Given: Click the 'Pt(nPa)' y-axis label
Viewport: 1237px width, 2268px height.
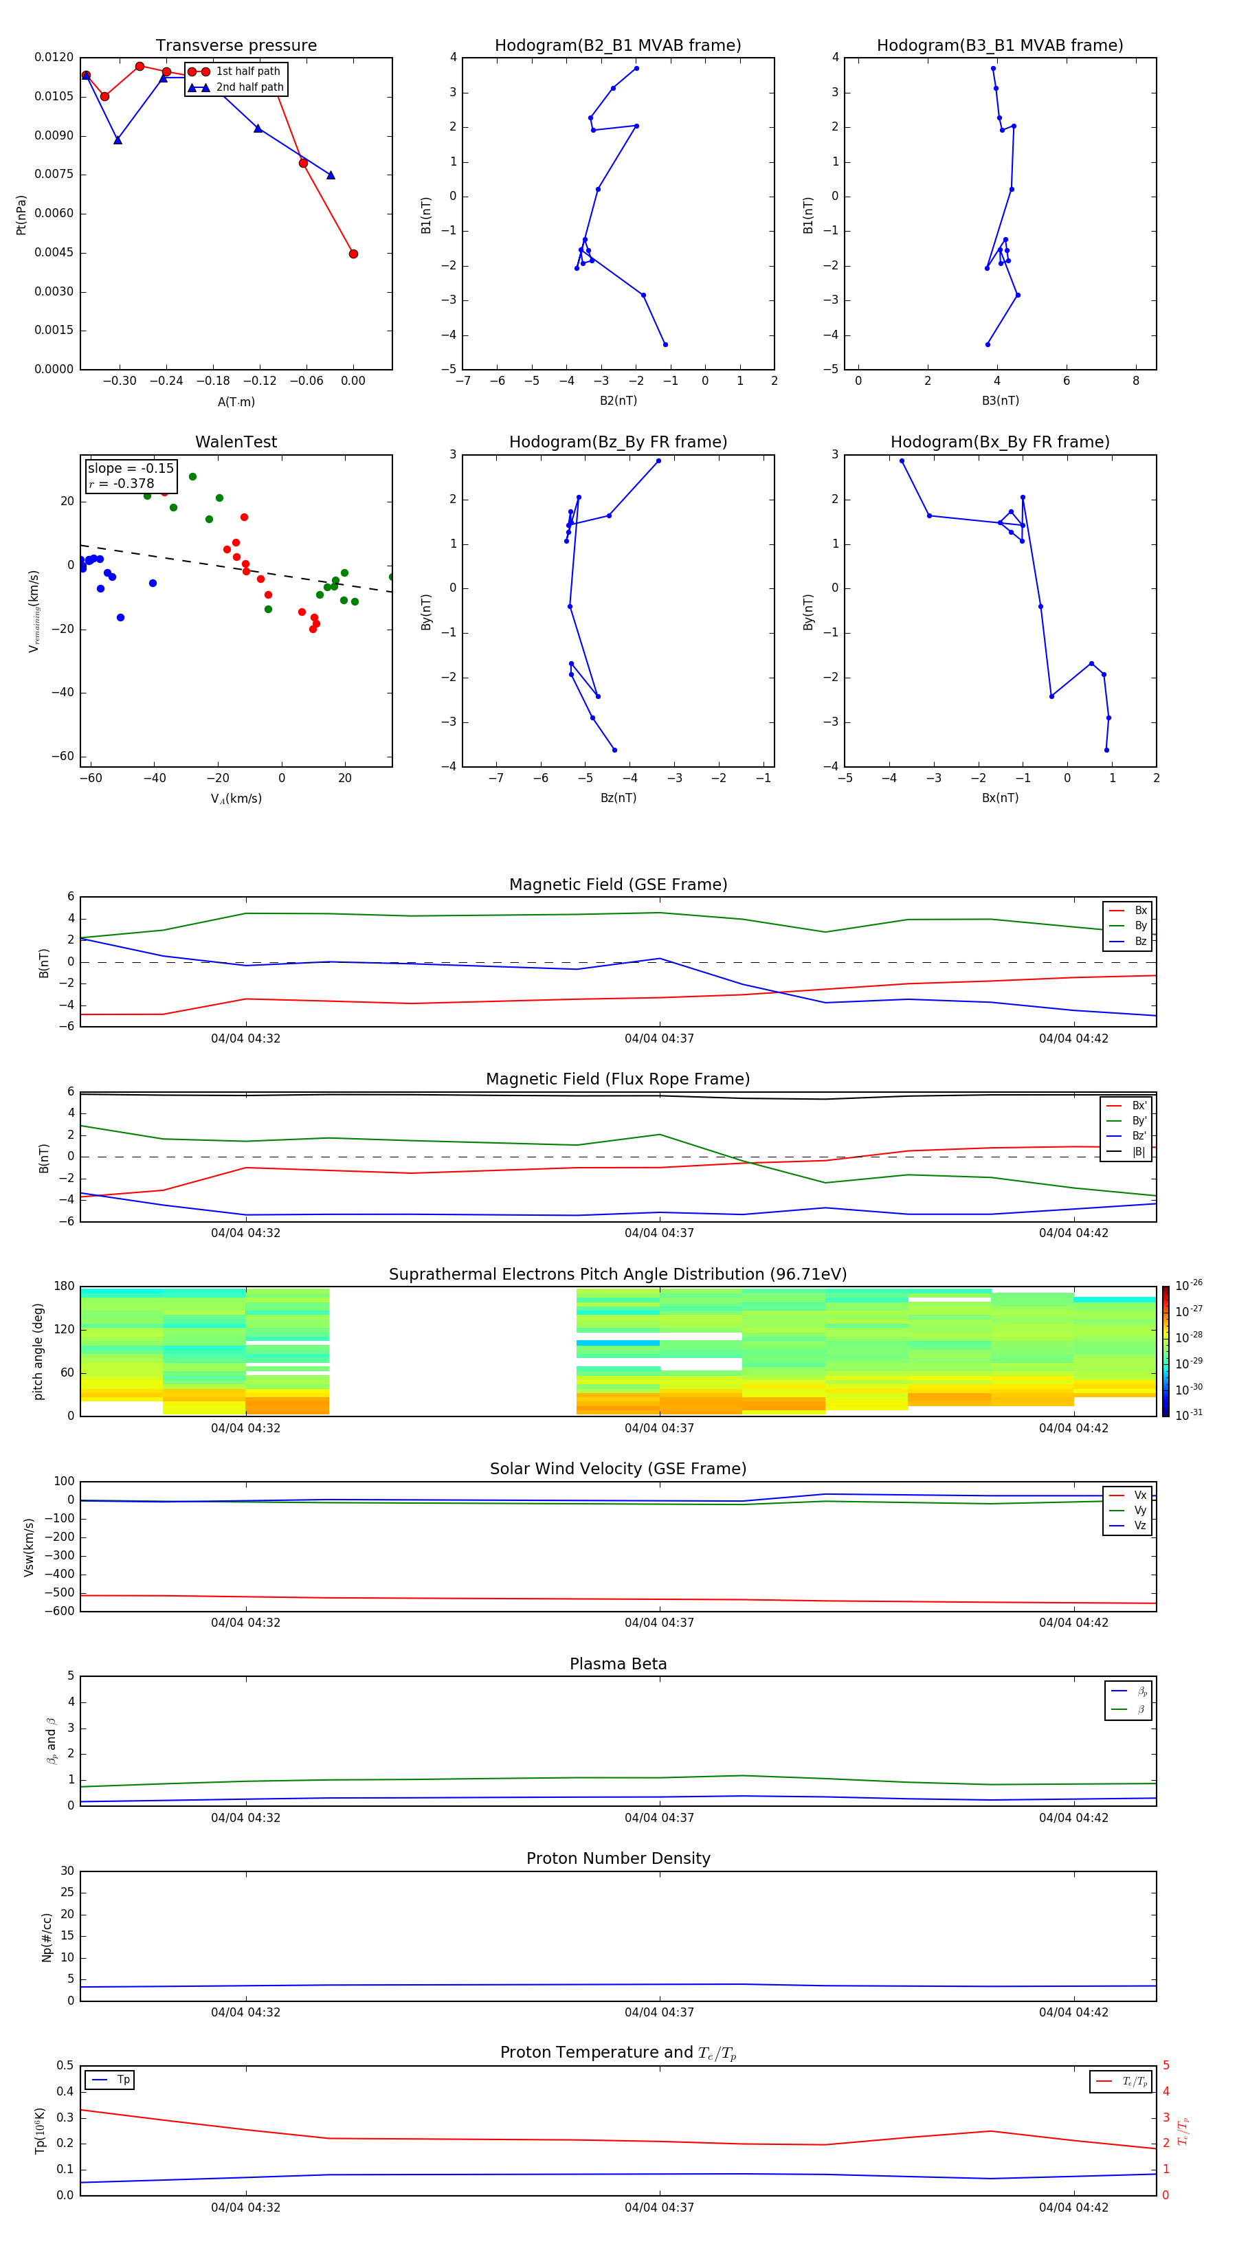Looking at the screenshot, I should tap(21, 214).
